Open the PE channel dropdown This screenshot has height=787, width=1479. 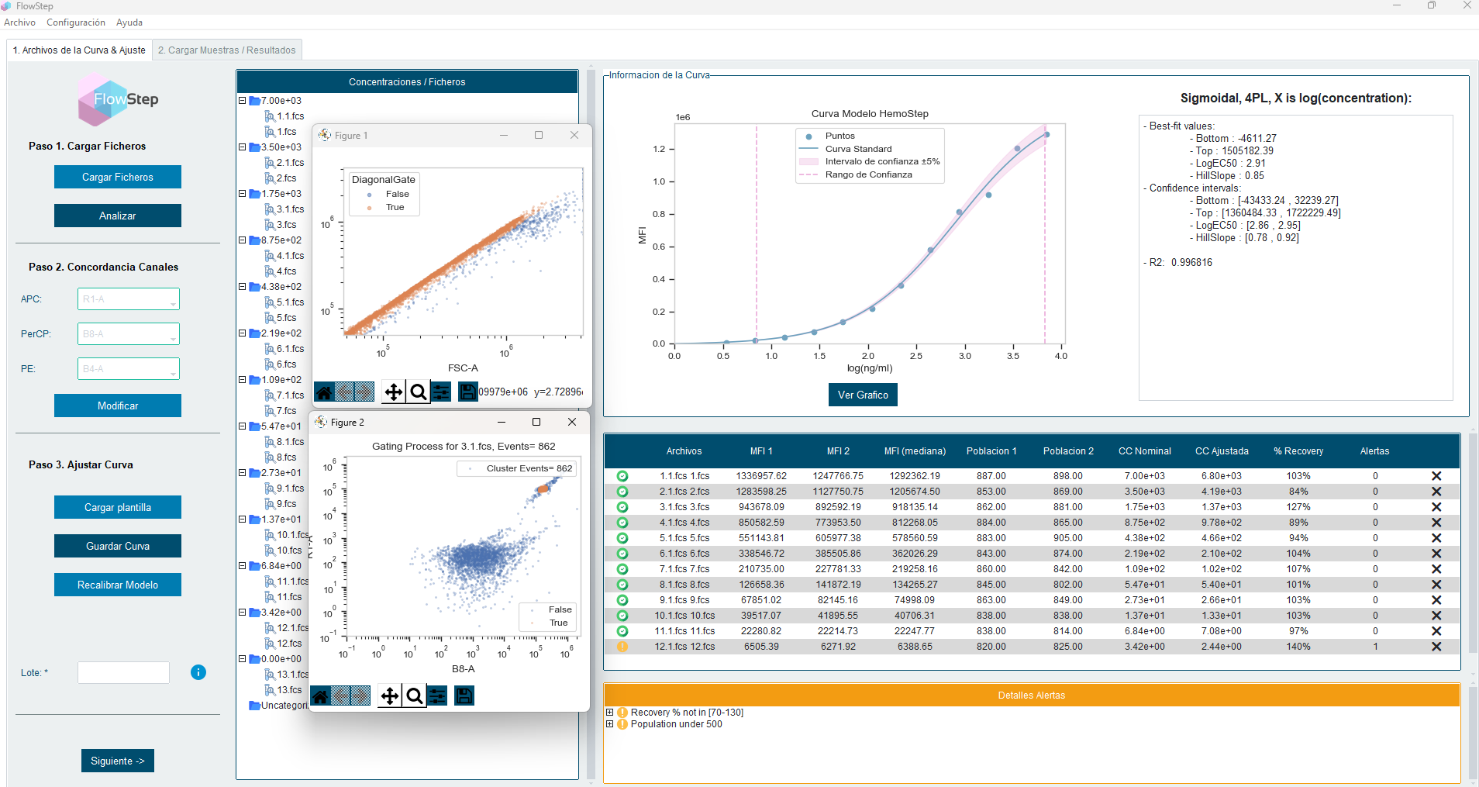[x=173, y=370]
